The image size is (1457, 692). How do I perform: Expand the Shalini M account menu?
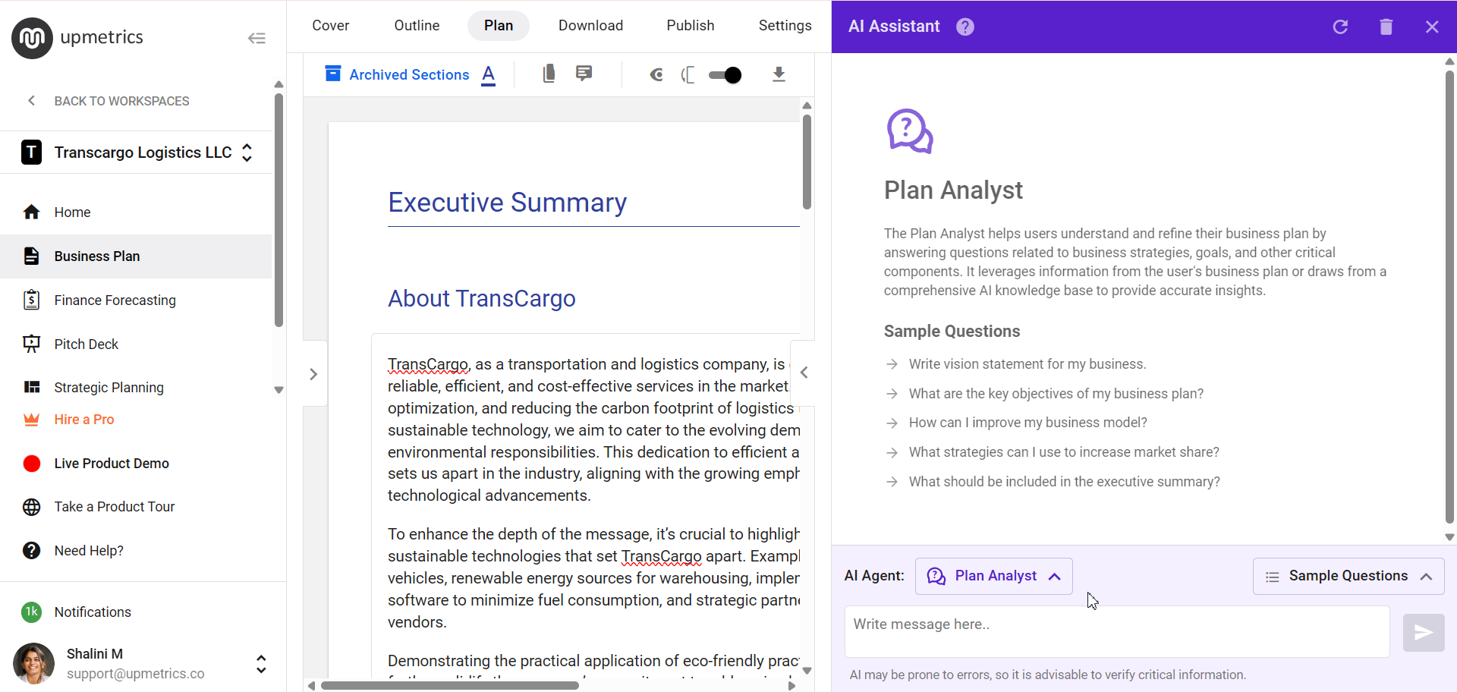[x=261, y=664]
